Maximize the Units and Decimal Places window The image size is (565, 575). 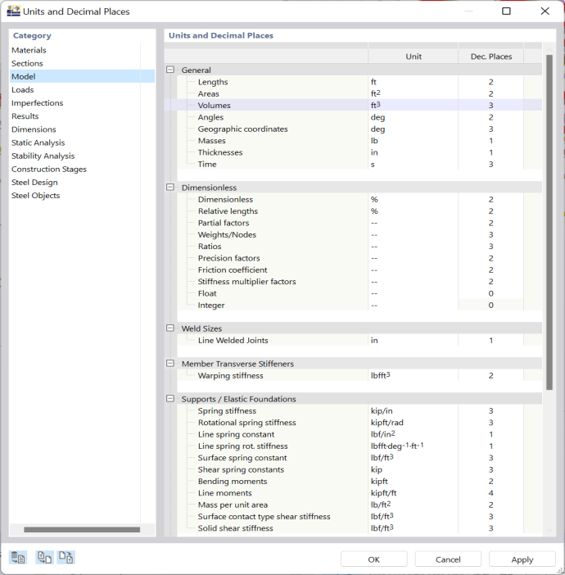(506, 11)
